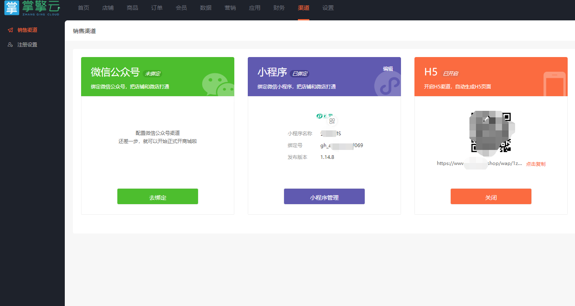Click the 小程序 card title
Image resolution: width=575 pixels, height=306 pixels.
click(x=272, y=72)
